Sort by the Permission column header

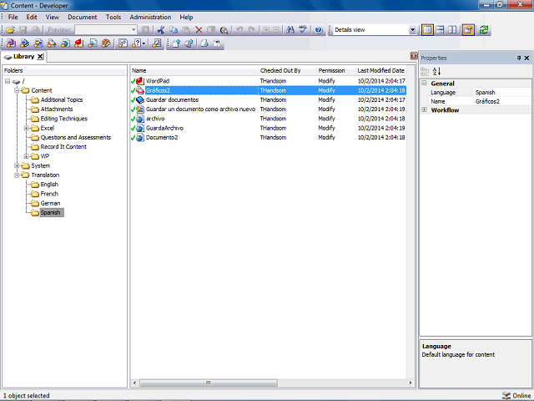click(336, 70)
